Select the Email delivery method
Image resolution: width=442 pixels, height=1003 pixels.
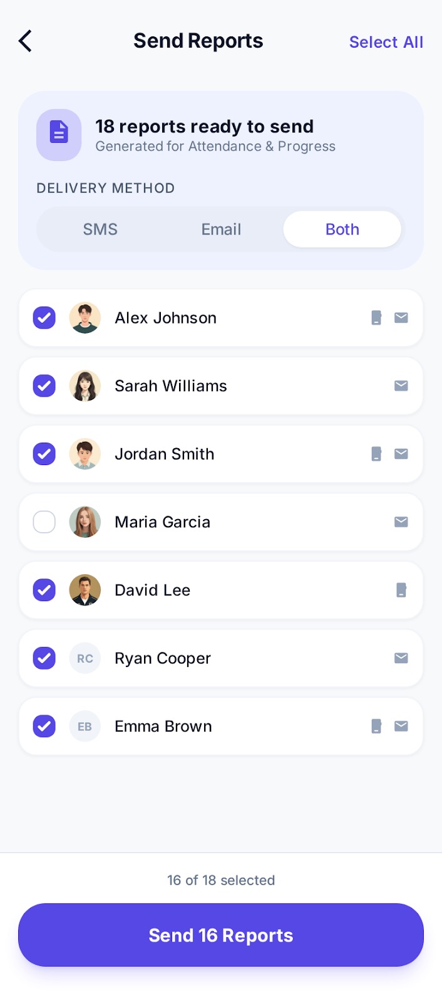click(x=220, y=229)
